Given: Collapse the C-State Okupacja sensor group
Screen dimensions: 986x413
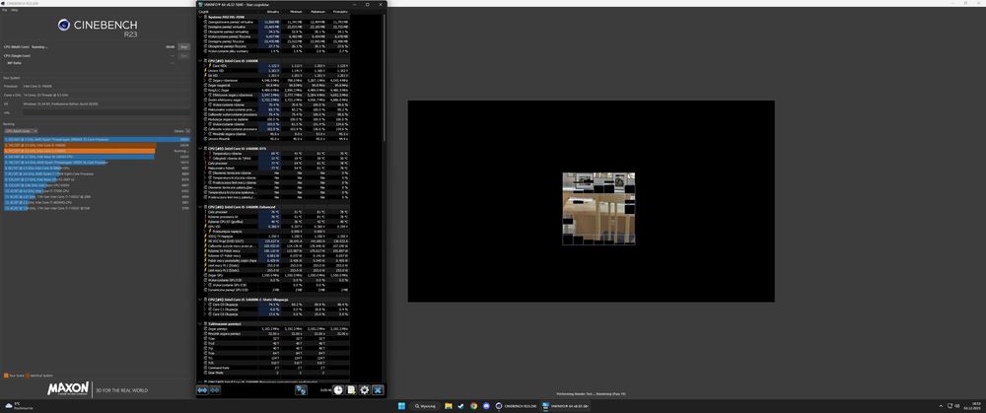Looking at the screenshot, I should tap(200, 300).
